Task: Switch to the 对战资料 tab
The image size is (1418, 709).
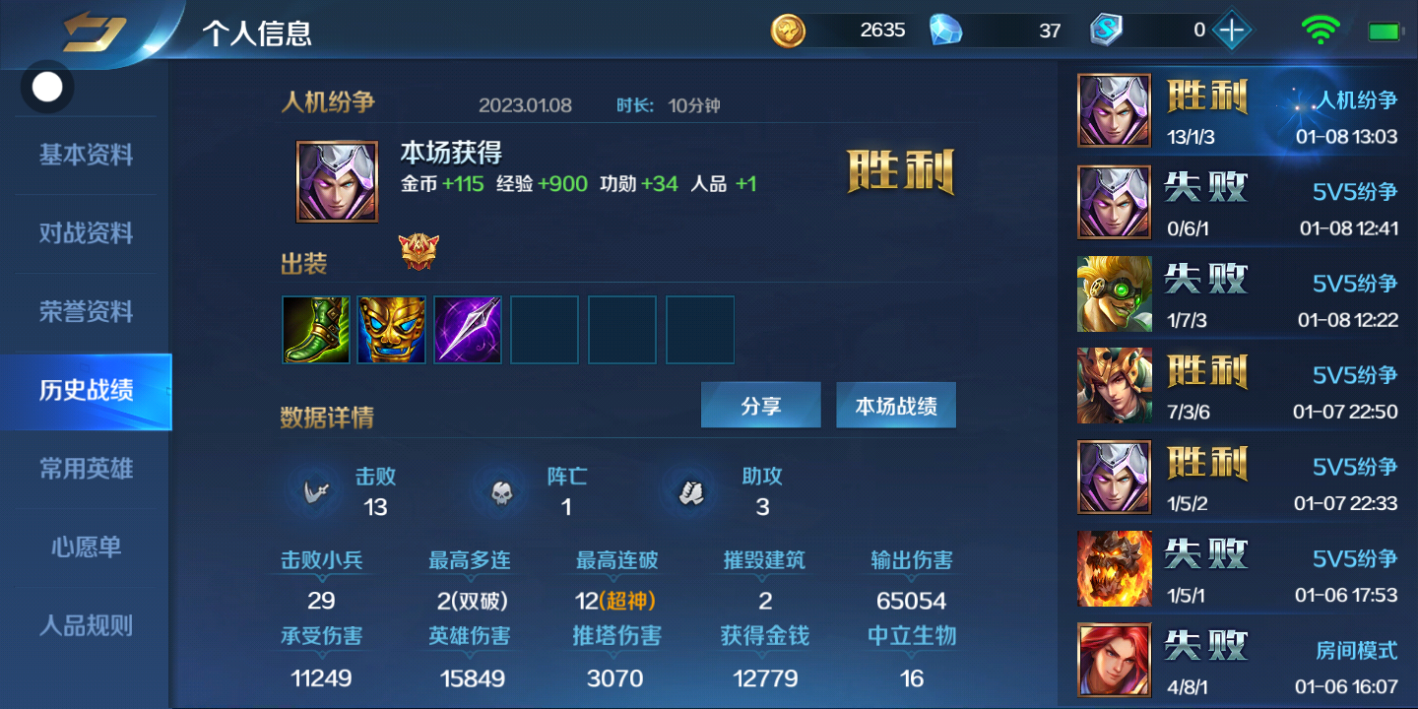Action: pyautogui.click(x=86, y=233)
